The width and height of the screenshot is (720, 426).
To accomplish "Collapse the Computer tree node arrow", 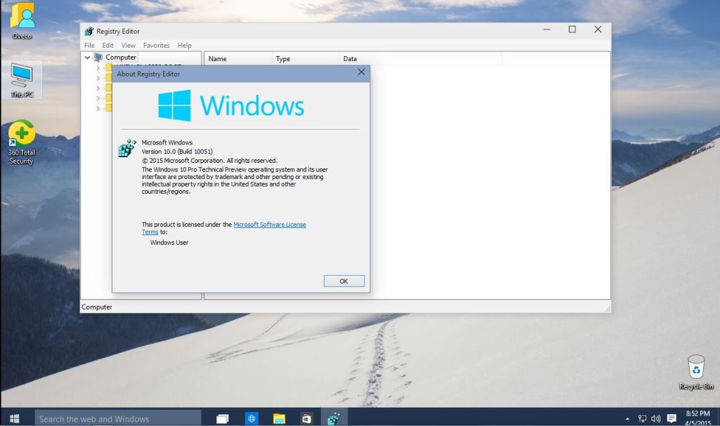I will (87, 58).
